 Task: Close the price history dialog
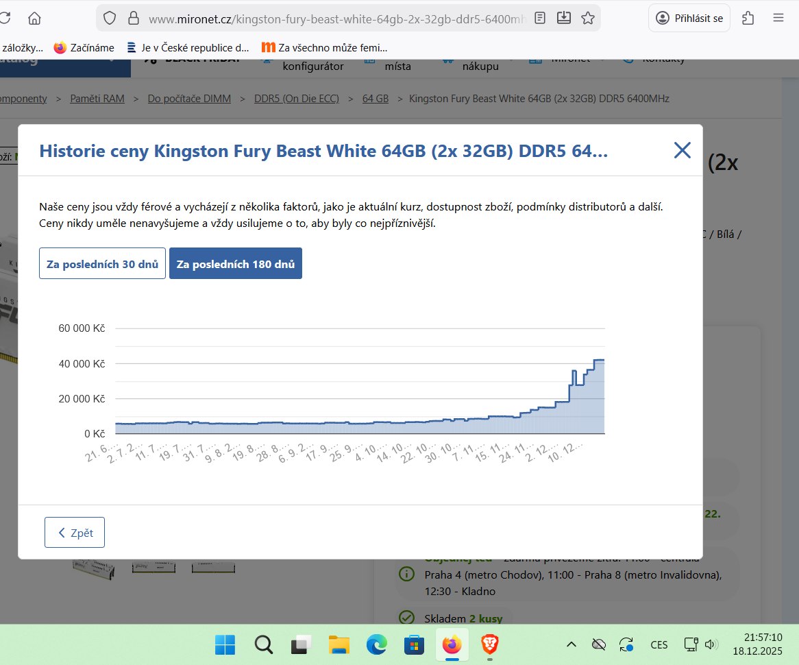(682, 151)
